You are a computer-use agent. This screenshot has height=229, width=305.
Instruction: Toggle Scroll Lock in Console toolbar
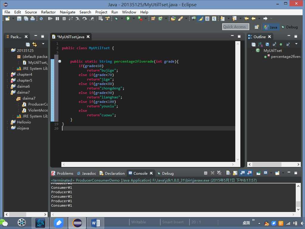[x=235, y=173]
